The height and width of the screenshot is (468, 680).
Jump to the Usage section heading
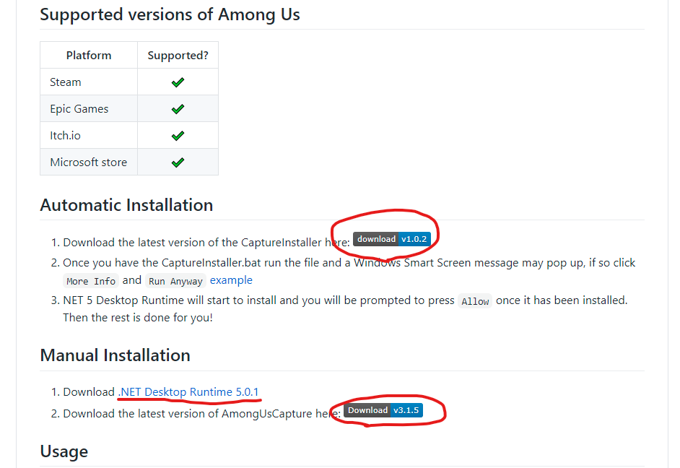(64, 451)
